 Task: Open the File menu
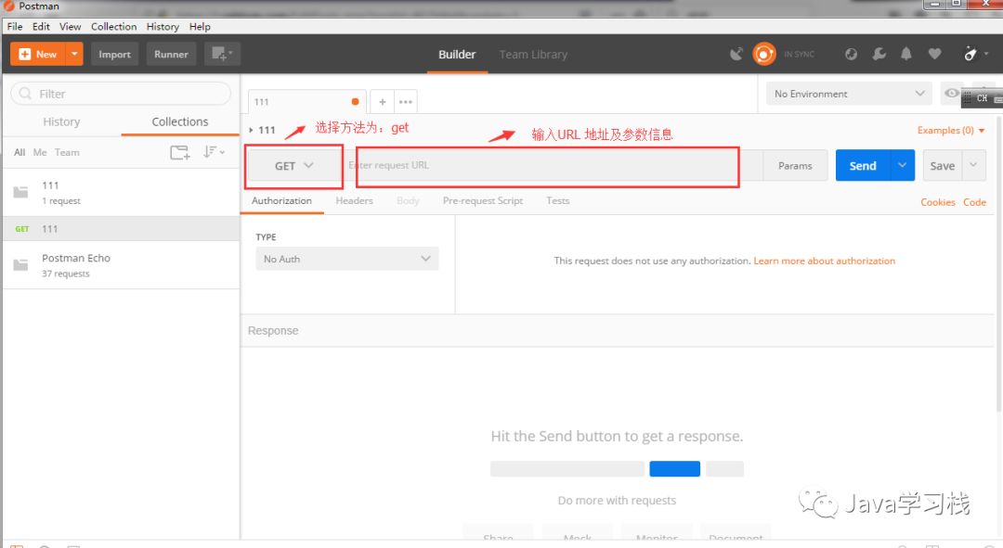click(15, 26)
